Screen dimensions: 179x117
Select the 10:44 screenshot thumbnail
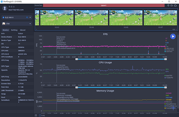tap(92, 18)
